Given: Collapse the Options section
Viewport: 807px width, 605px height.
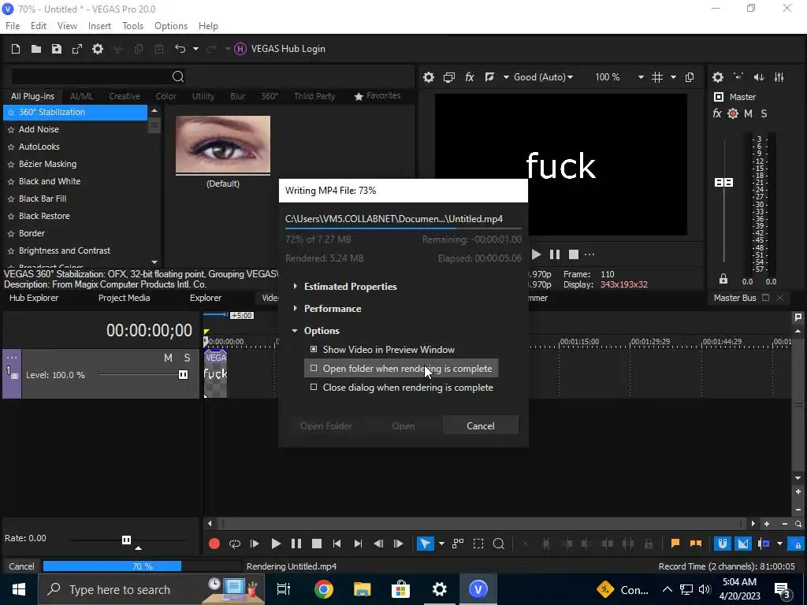Looking at the screenshot, I should click(x=295, y=330).
